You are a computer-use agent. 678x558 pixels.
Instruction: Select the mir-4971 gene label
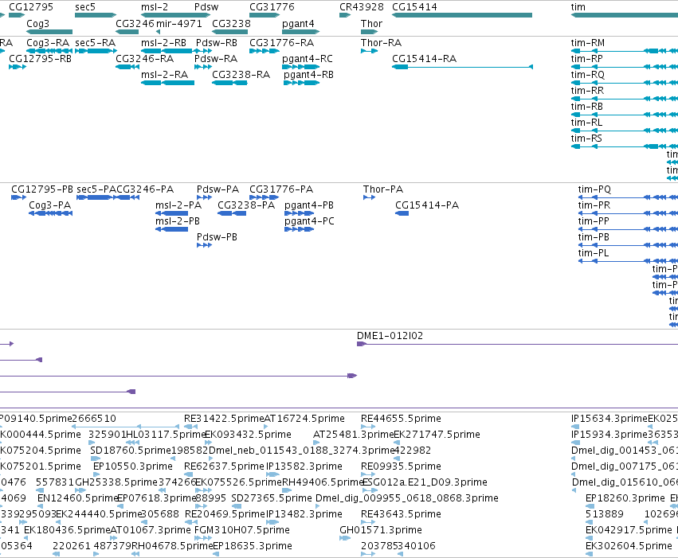point(179,23)
